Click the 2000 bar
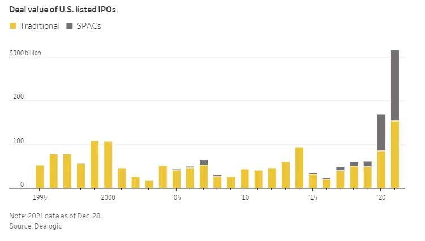The width and height of the screenshot is (425, 241). tap(108, 165)
